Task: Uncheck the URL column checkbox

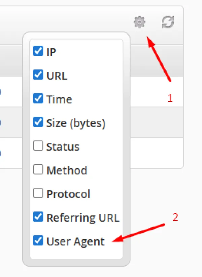Action: click(x=38, y=75)
